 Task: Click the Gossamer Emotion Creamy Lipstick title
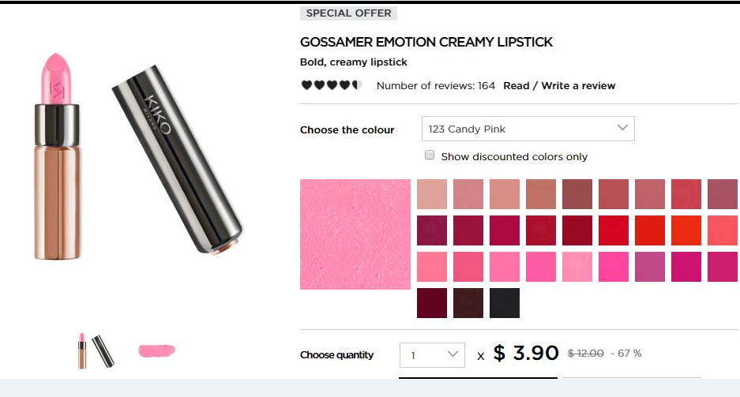point(426,42)
